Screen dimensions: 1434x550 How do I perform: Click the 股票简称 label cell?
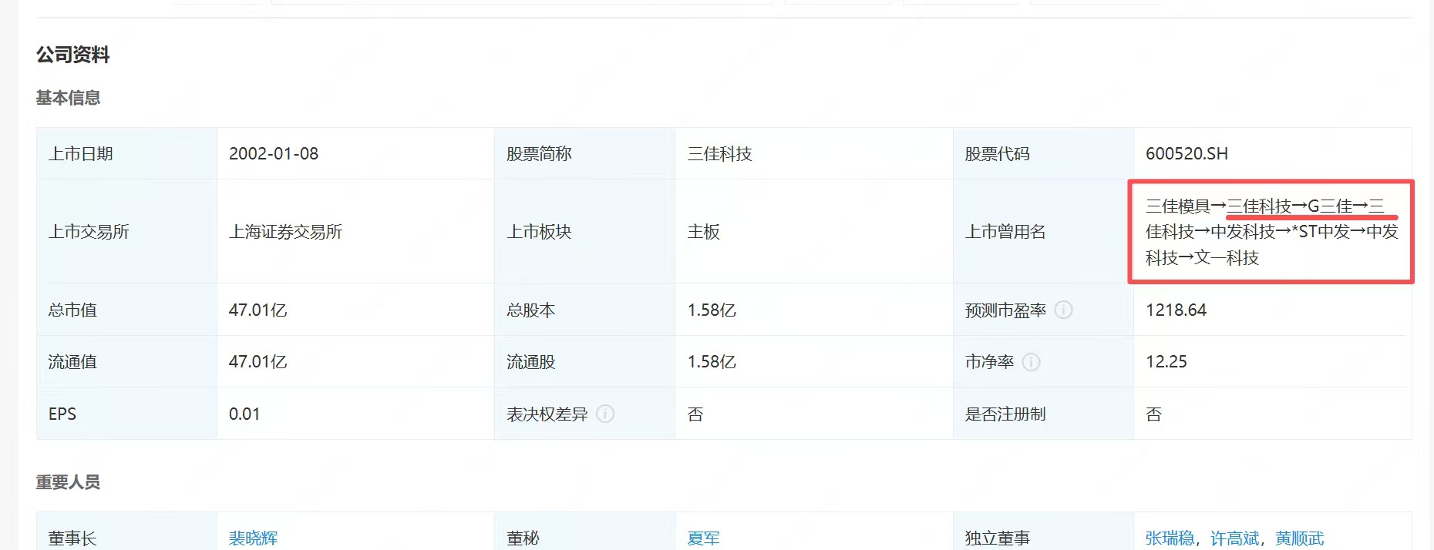tap(584, 153)
